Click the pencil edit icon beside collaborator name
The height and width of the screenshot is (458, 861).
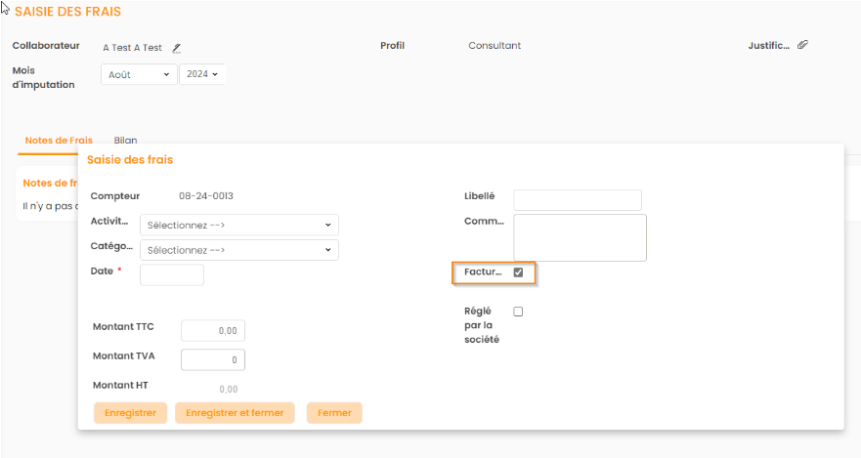pyautogui.click(x=177, y=47)
